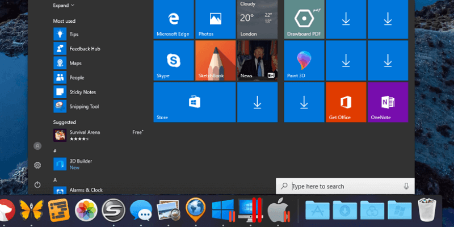Open Messages in the Dock
Viewport: 454px width, 227px height.
(x=141, y=211)
